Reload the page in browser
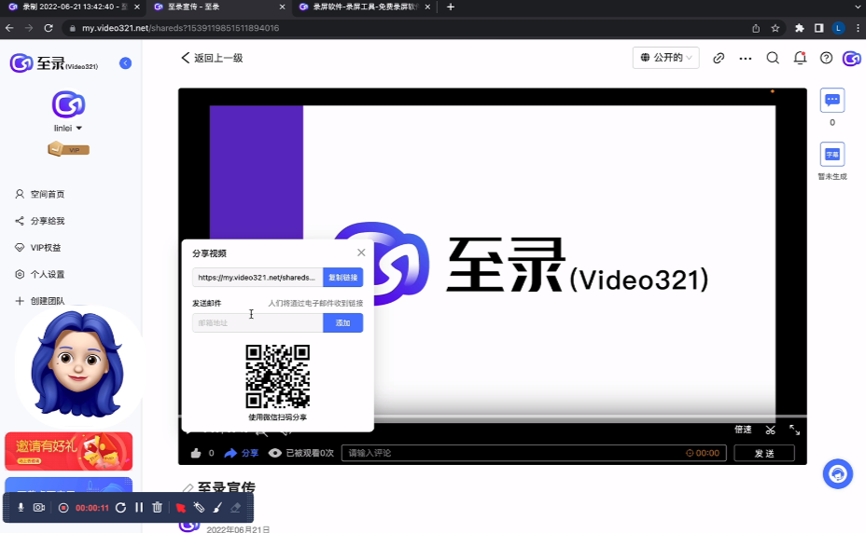The image size is (866, 533). [x=49, y=28]
